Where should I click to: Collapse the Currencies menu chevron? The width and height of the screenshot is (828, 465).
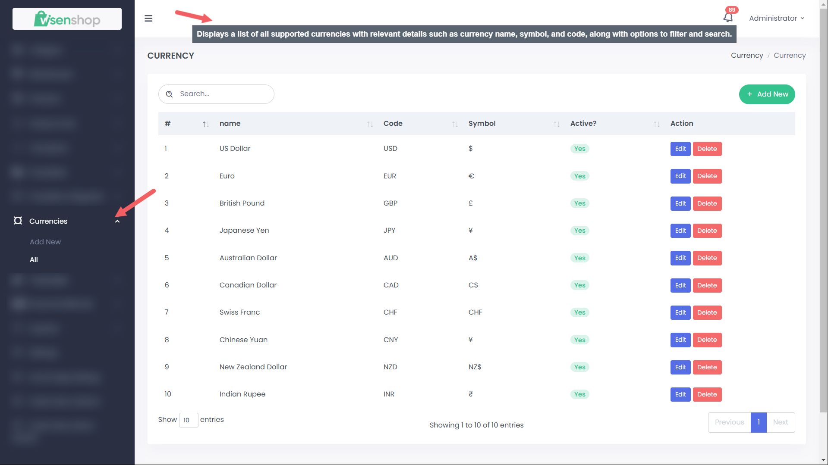(x=117, y=221)
